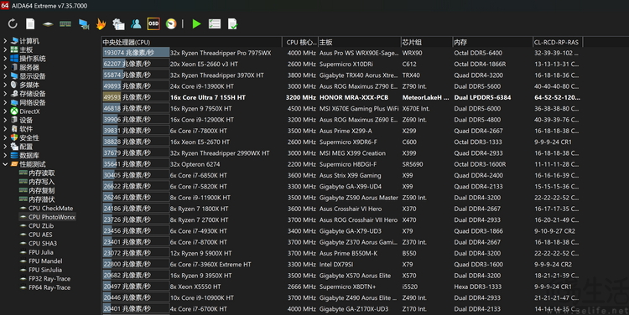Expand the 计算机 tree node
Screen dimensions: 629x315
click(x=5, y=41)
